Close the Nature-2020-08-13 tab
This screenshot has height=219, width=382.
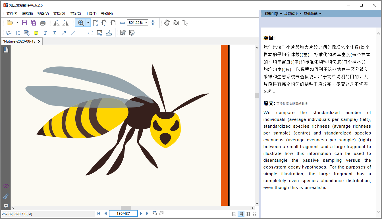39,41
